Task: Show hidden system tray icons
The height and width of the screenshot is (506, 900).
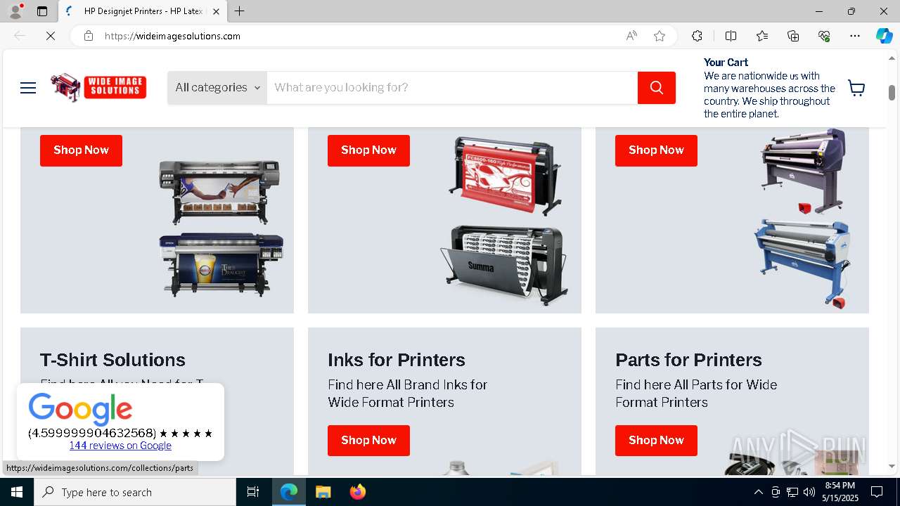Action: [x=758, y=492]
